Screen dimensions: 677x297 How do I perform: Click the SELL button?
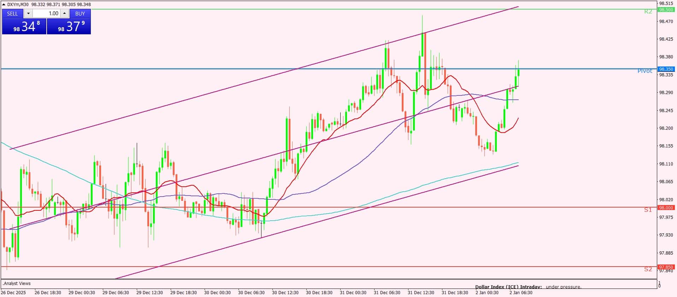coord(12,13)
